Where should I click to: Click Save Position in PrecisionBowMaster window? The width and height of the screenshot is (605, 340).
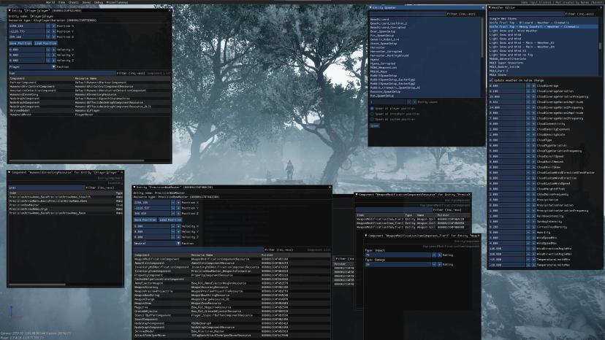(145, 220)
